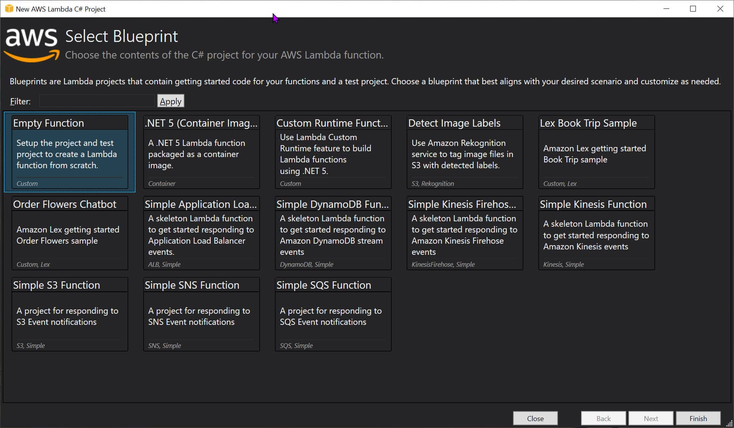Screen dimensions: 734x428
Task: Select the Empty Function blueprint
Action: 70,152
